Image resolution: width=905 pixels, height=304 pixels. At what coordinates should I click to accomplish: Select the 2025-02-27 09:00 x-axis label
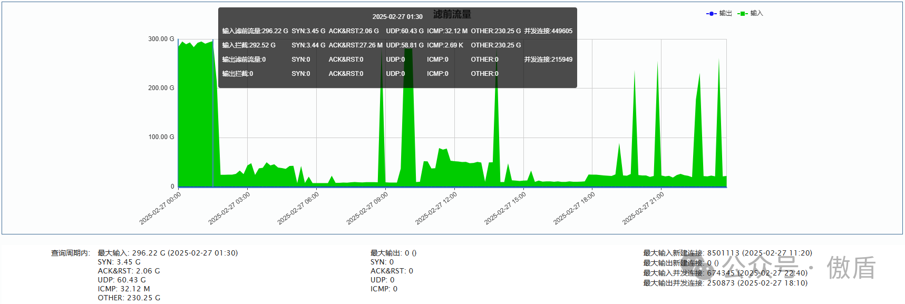(x=367, y=208)
